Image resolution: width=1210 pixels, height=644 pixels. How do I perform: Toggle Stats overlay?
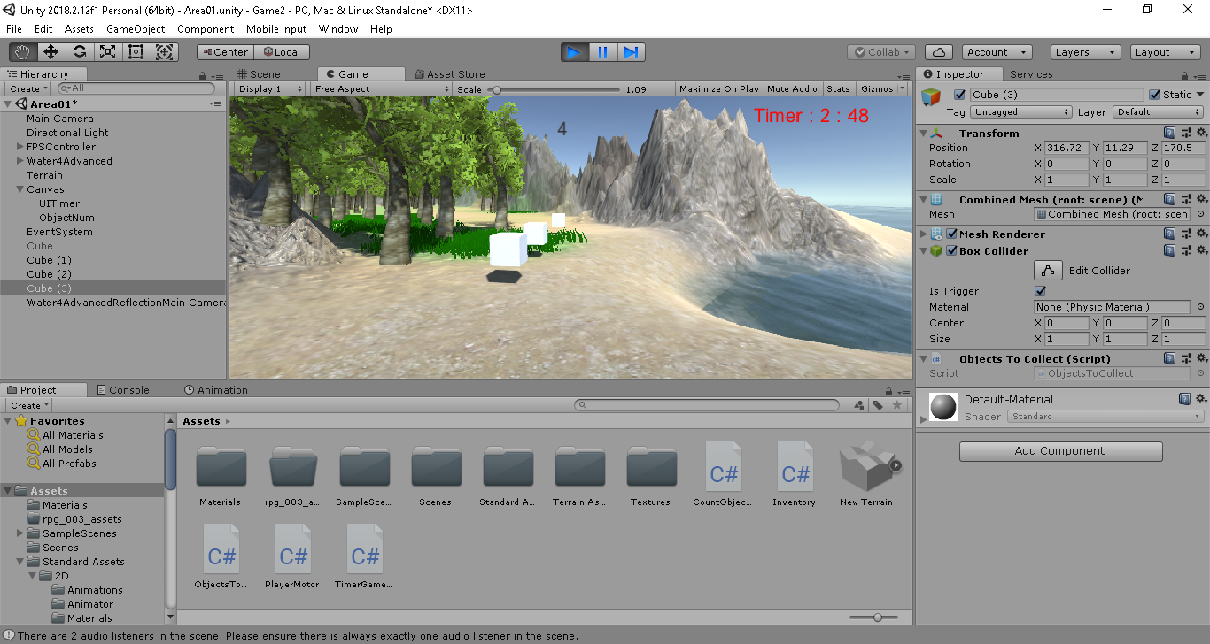click(838, 88)
